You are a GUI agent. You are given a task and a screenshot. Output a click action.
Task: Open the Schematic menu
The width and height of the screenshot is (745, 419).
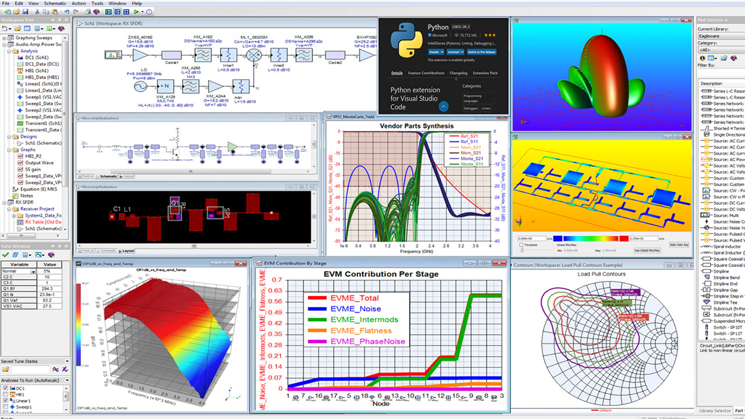pyautogui.click(x=55, y=3)
